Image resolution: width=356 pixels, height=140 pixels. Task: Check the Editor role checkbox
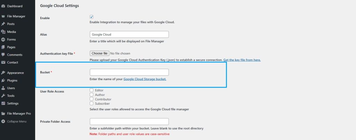tap(91, 90)
